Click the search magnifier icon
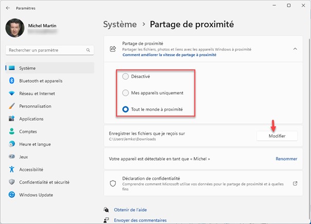 [x=88, y=50]
